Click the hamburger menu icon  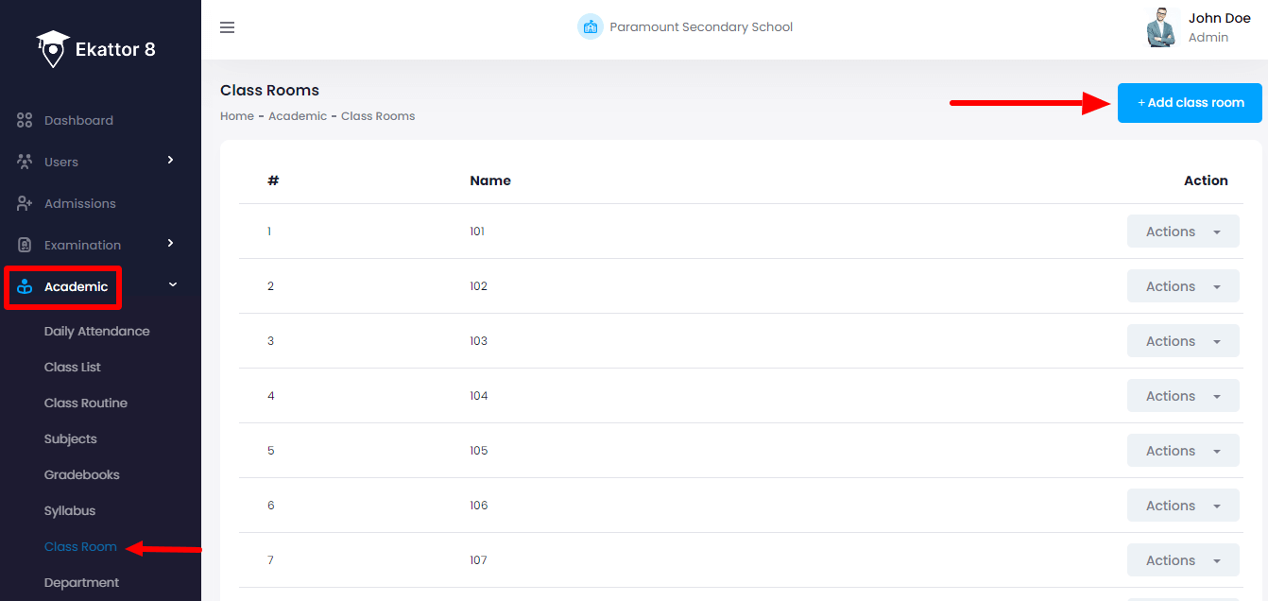click(x=227, y=27)
